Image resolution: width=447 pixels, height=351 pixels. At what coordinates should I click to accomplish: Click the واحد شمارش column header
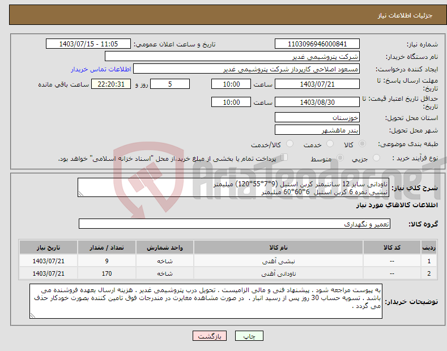[165, 247]
